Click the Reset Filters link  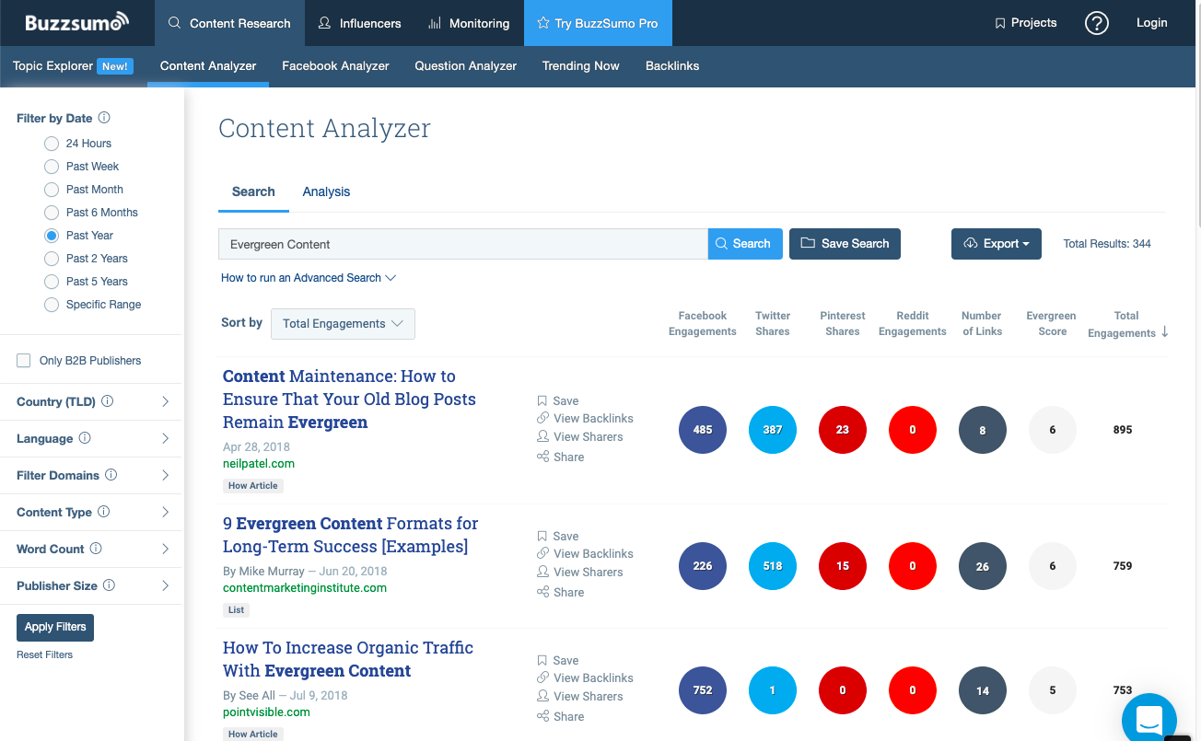(44, 654)
